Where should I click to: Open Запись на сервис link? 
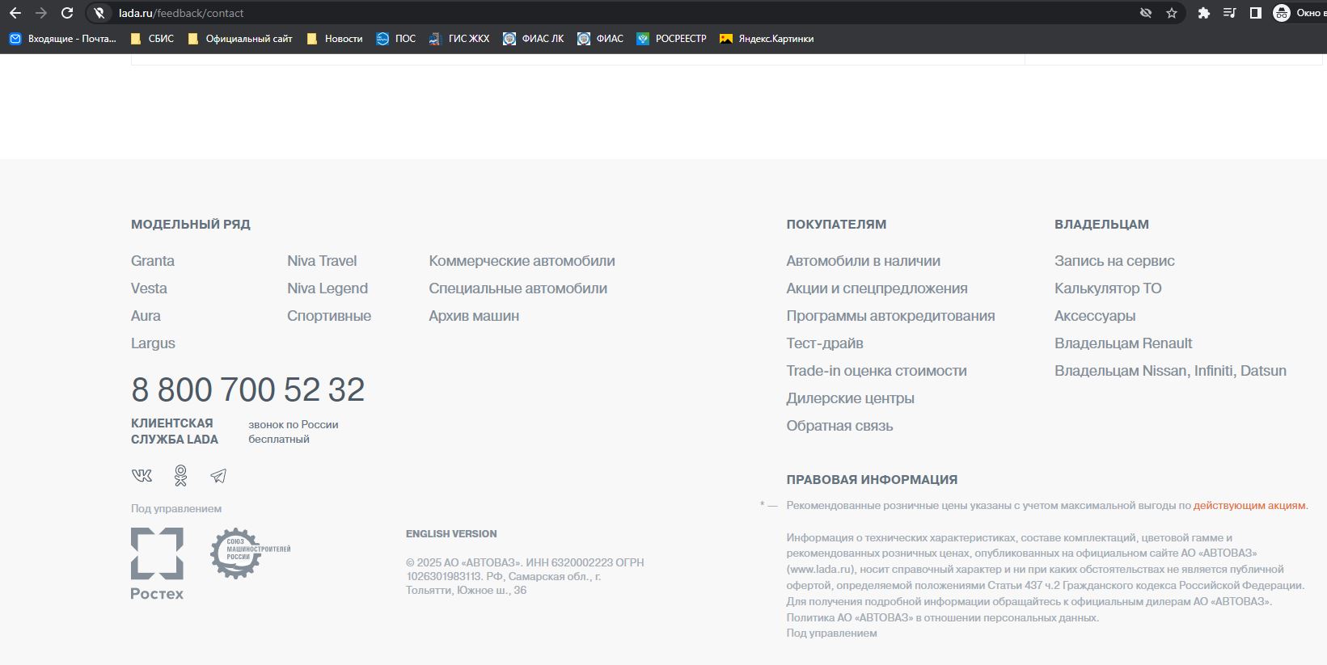coord(1114,261)
